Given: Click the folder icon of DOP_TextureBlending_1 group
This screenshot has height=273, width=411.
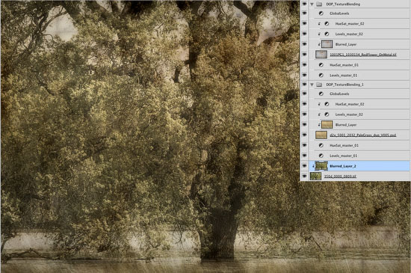Looking at the screenshot, I should [x=319, y=85].
